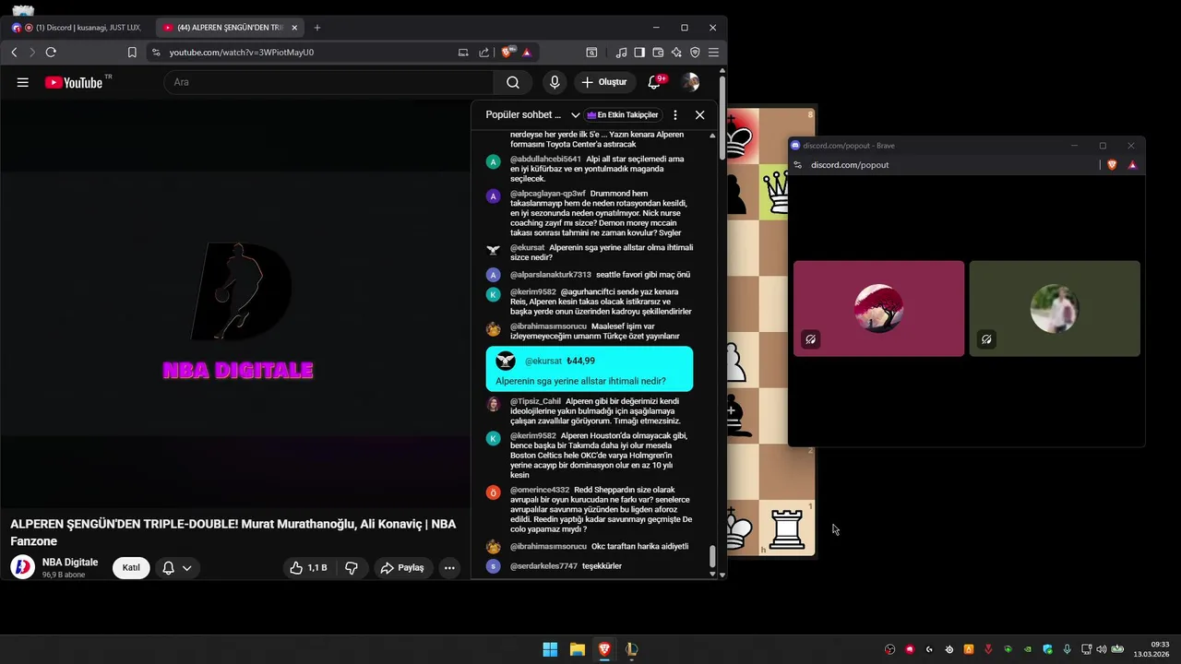Open the subscription bell dropdown
The width and height of the screenshot is (1181, 664).
click(176, 568)
